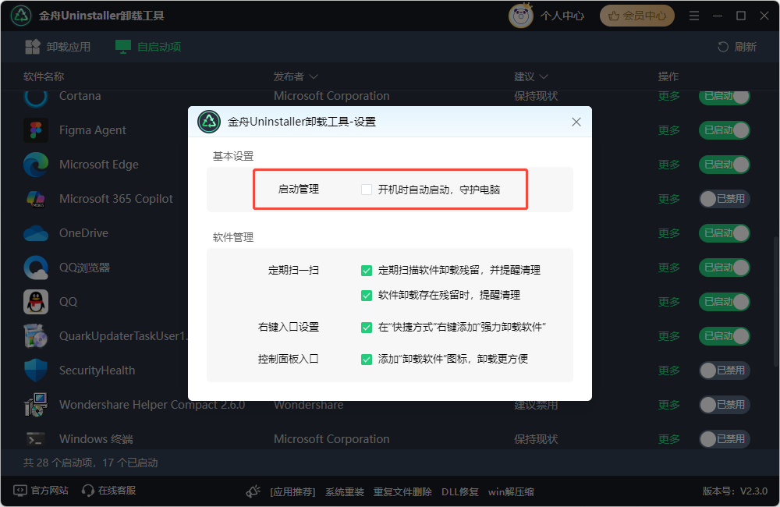Click the 在线客服 headset icon
Image resolution: width=780 pixels, height=507 pixels.
click(x=88, y=491)
